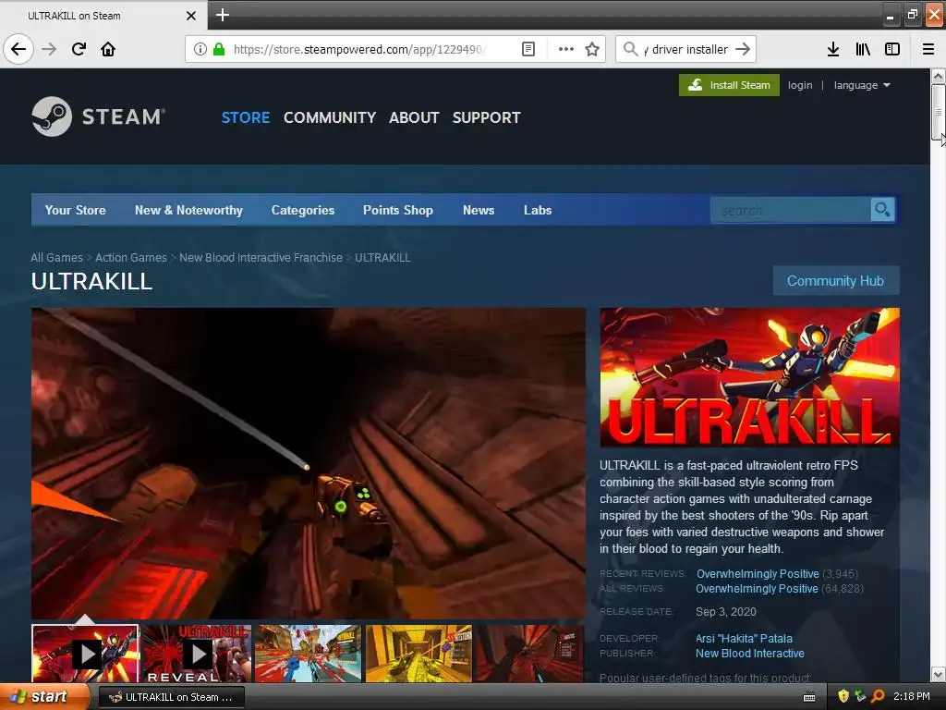
Task: Open recent reviews Overwhelmingly Positive link
Action: pos(758,573)
